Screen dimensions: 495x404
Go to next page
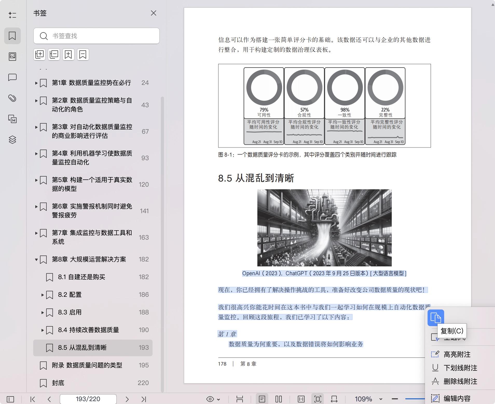pyautogui.click(x=127, y=399)
